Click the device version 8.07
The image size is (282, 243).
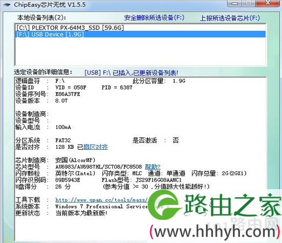61,101
